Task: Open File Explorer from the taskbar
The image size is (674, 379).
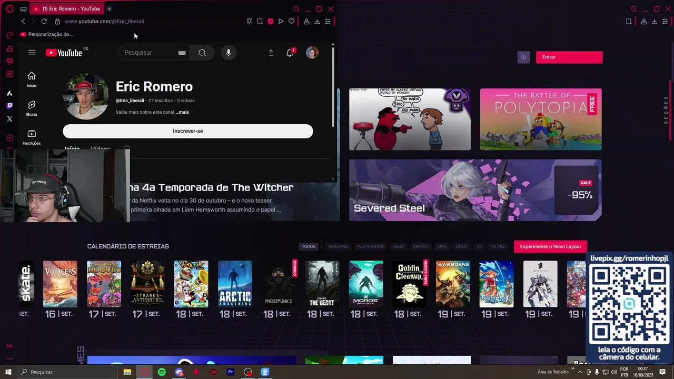Action: click(x=127, y=372)
